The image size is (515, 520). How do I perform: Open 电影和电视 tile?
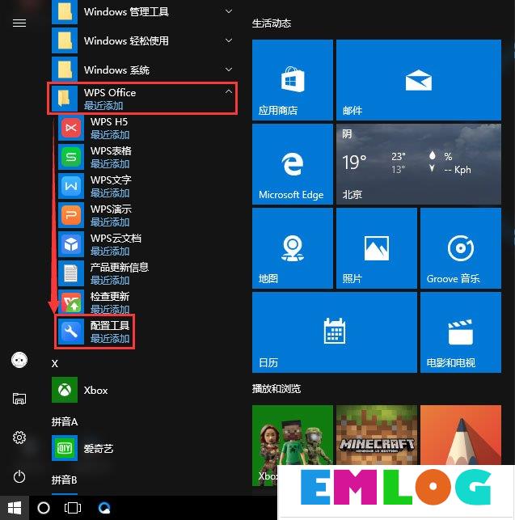[461, 332]
